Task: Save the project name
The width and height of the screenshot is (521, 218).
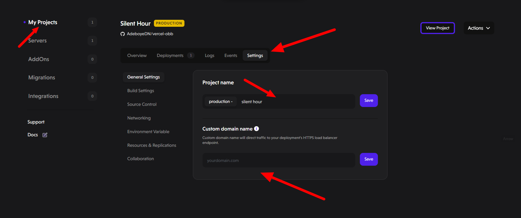Action: click(x=369, y=101)
